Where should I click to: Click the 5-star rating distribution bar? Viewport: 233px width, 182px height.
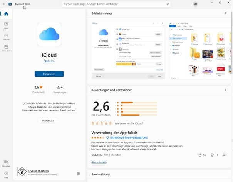tap(139, 103)
